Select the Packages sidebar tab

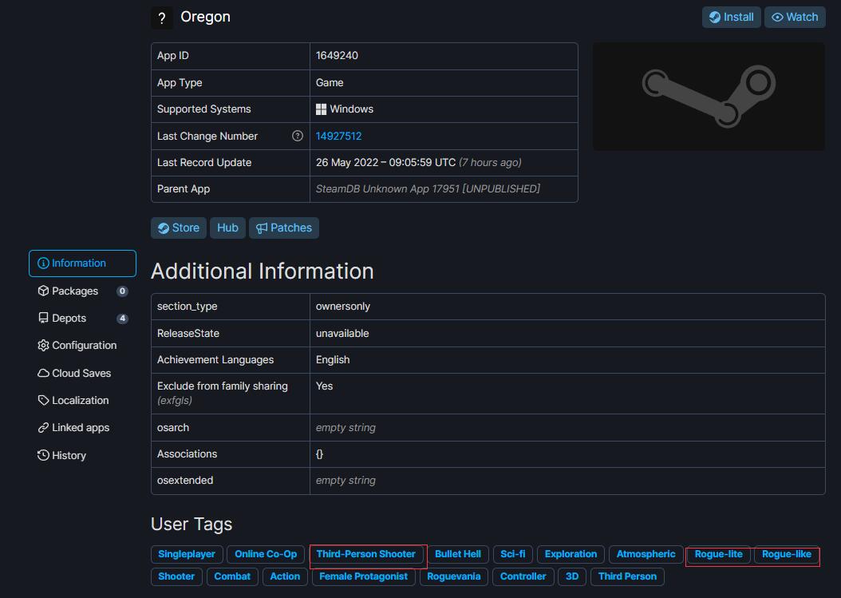[x=83, y=291]
